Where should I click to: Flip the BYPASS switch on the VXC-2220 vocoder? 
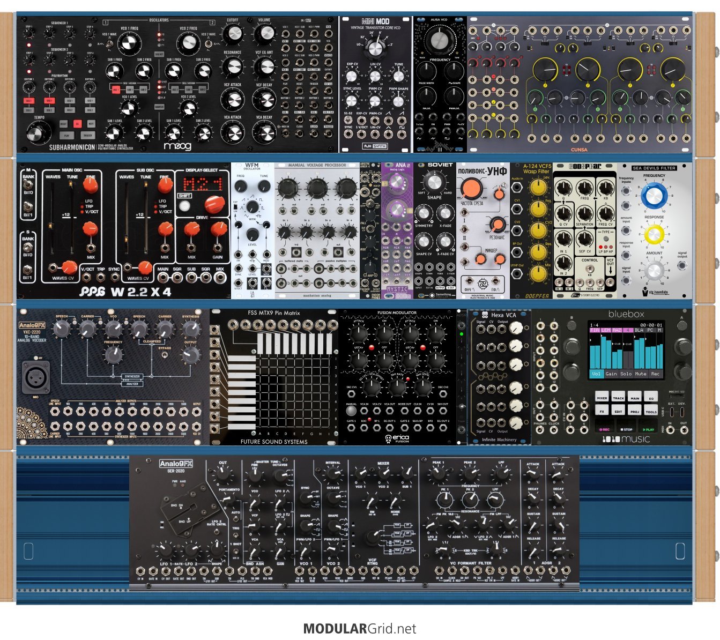click(x=165, y=356)
